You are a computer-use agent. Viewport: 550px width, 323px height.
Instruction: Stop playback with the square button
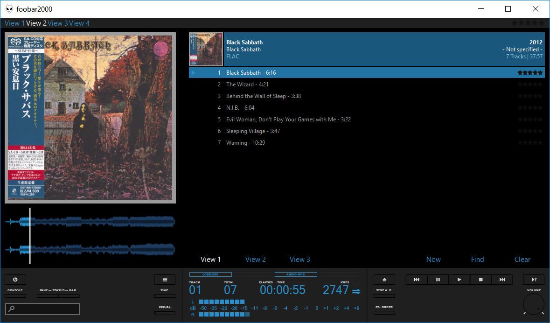pyautogui.click(x=480, y=280)
